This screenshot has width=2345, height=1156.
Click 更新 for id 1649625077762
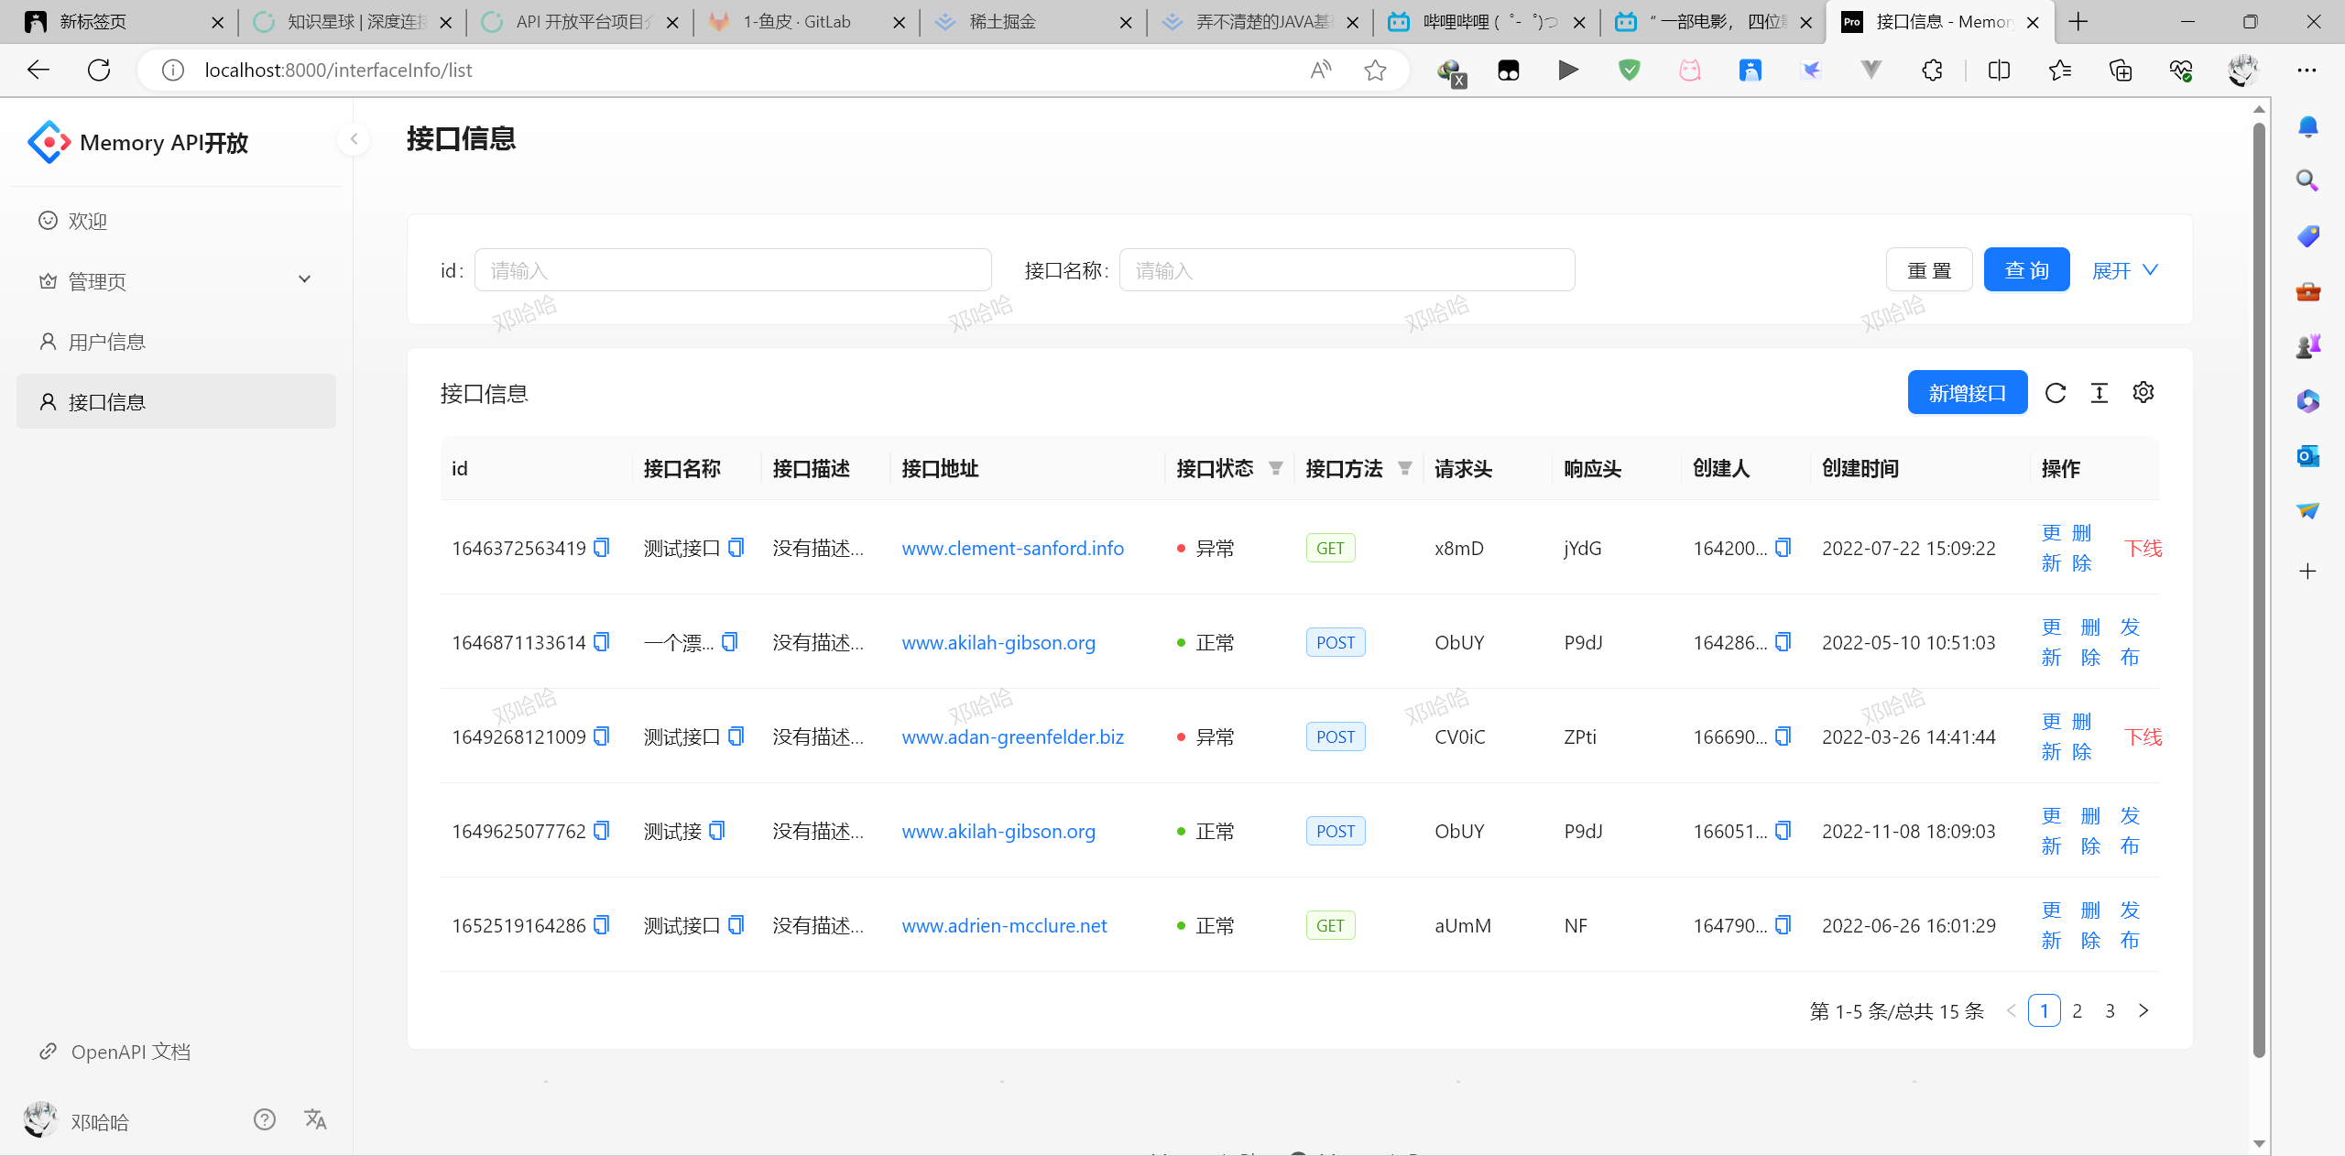click(2051, 831)
